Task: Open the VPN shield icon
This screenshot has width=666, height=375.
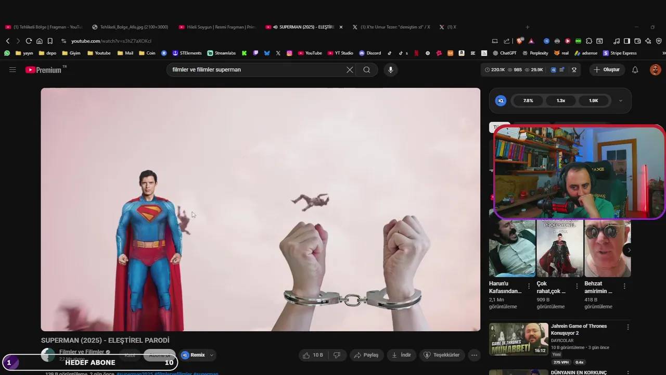Action: click(x=659, y=41)
